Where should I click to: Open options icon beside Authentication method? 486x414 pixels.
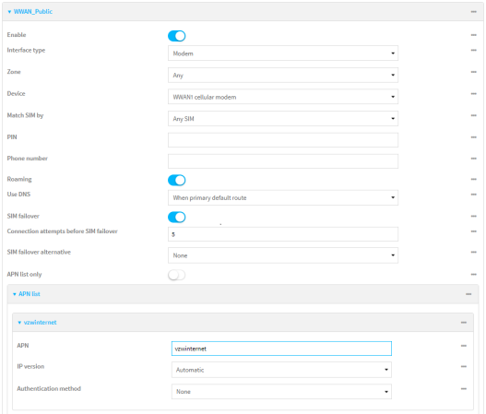[x=463, y=389]
